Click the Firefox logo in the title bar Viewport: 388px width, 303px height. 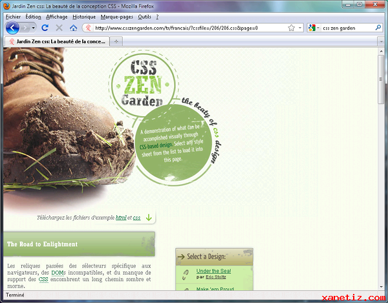pyautogui.click(x=6, y=6)
